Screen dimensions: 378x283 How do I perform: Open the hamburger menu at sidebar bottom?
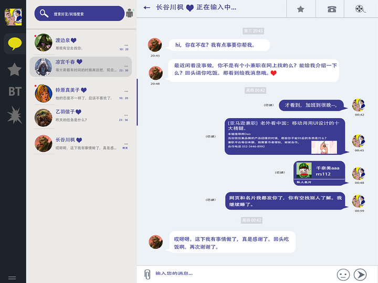coord(12,278)
